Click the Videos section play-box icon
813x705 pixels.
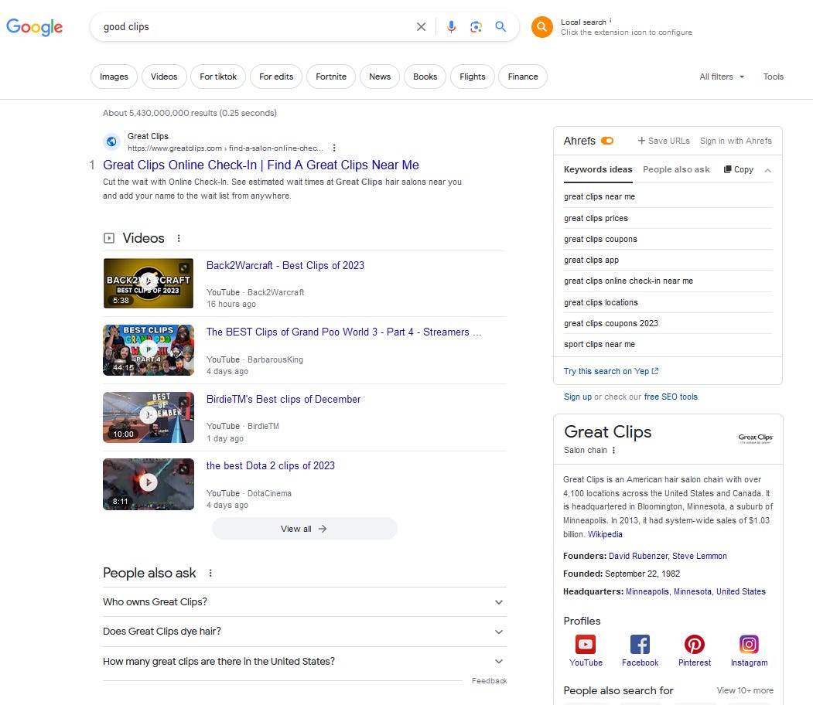click(x=109, y=238)
